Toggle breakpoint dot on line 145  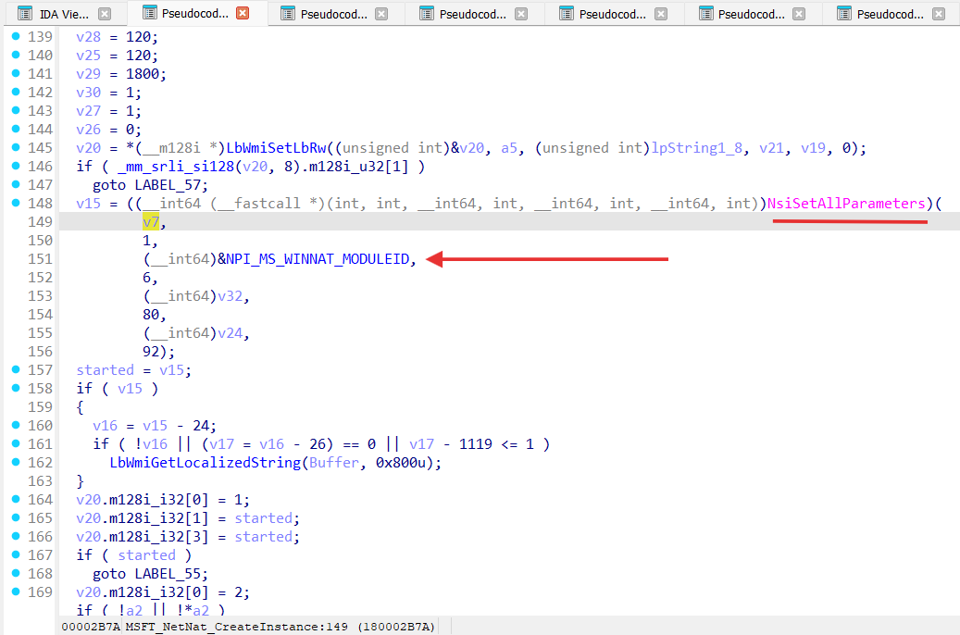(x=16, y=148)
